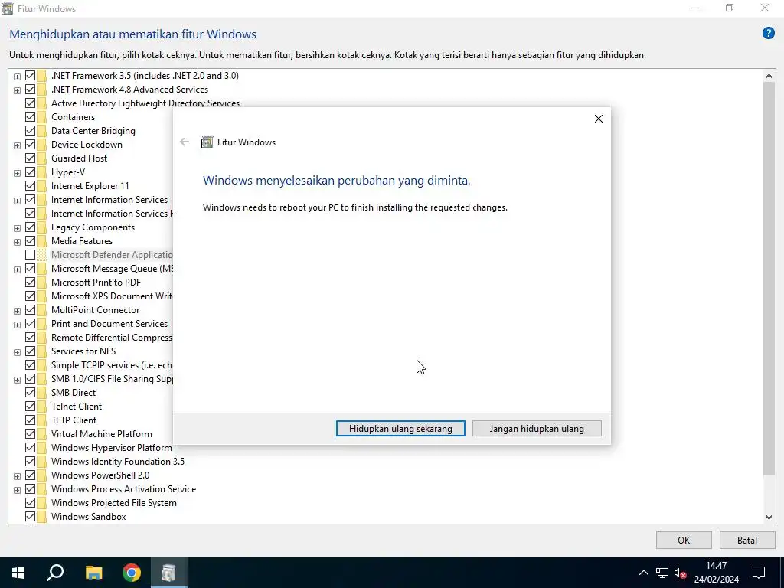
Task: Click the Fitur Windows icon in dialog header
Action: coord(207,142)
